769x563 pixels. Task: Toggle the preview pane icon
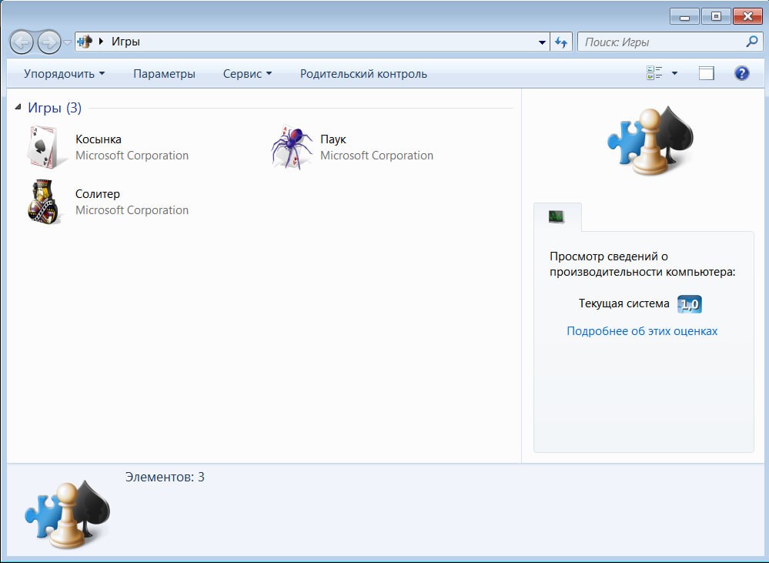(x=706, y=73)
